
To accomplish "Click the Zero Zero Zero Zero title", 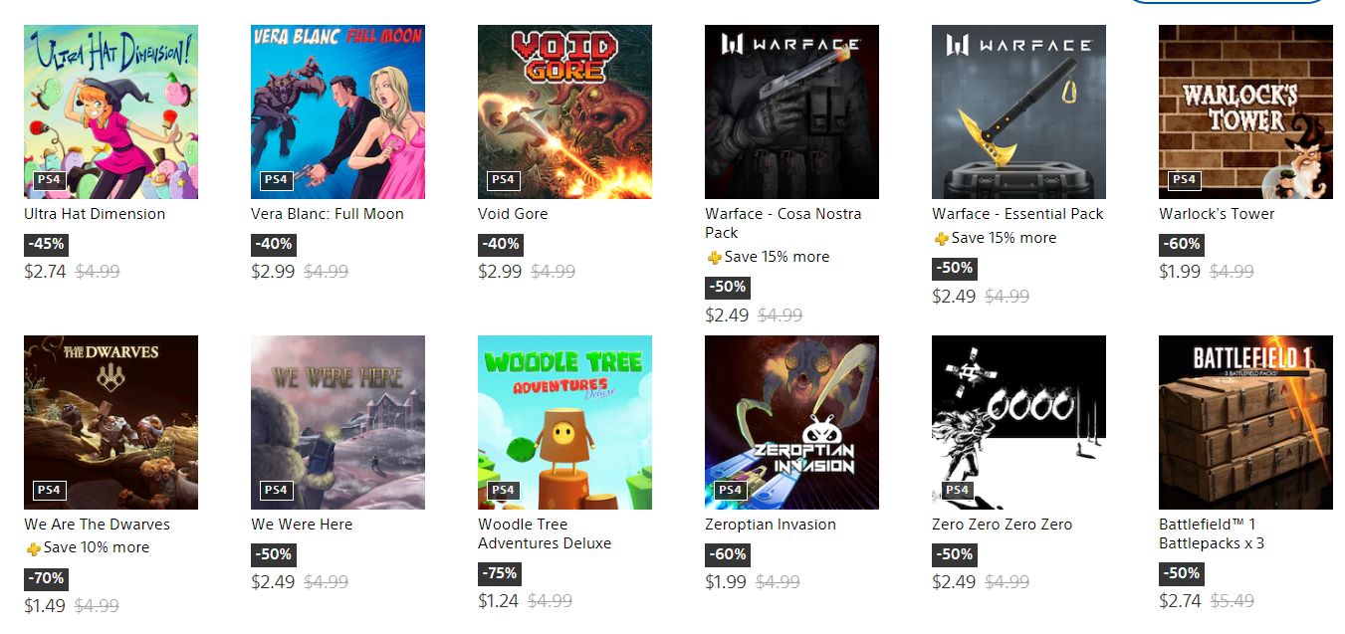I will coord(1003,525).
